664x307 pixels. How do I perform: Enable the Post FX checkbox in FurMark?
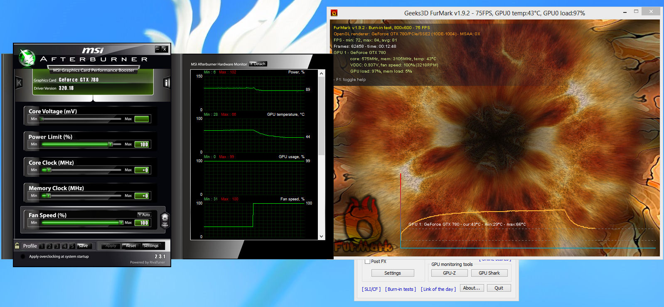367,261
